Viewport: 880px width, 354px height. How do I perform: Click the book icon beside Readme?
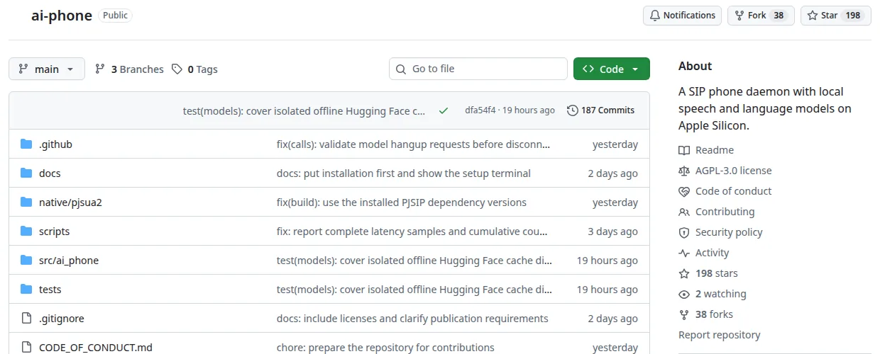[684, 150]
